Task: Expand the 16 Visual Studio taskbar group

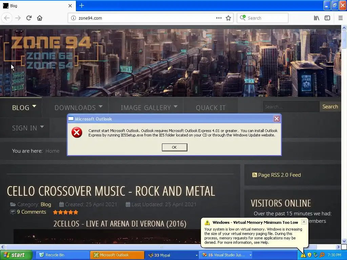Action: 226,255
